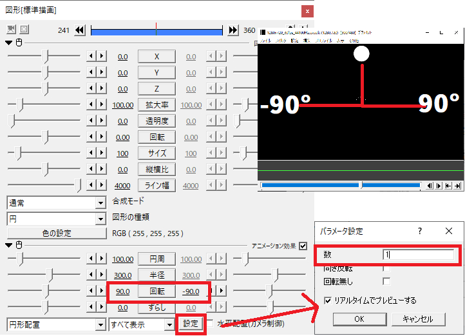Viewport: 465px width, 336px height.
Task: Enable the 回転無し checkbox
Action: [386, 281]
